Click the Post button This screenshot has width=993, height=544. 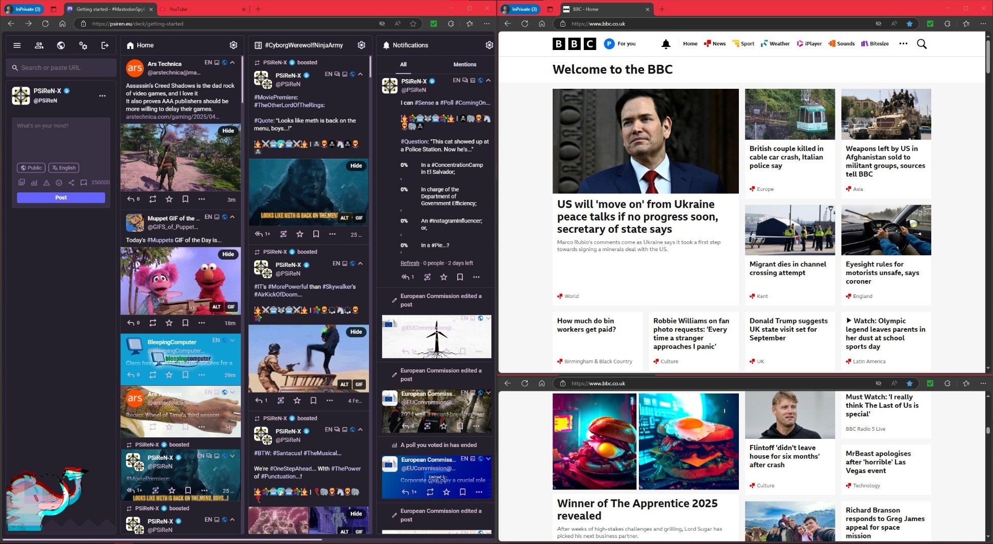(x=61, y=197)
